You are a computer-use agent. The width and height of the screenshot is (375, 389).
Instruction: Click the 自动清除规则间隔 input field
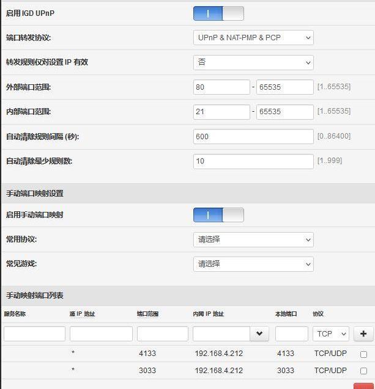[x=253, y=137]
